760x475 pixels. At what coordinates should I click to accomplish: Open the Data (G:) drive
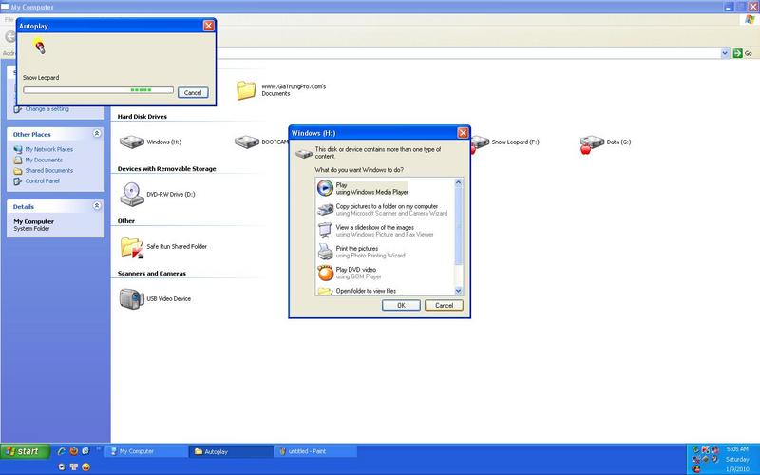608,142
